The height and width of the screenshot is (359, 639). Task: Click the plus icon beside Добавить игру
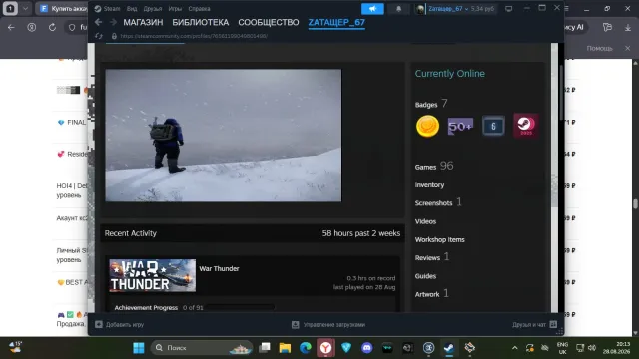tap(99, 324)
